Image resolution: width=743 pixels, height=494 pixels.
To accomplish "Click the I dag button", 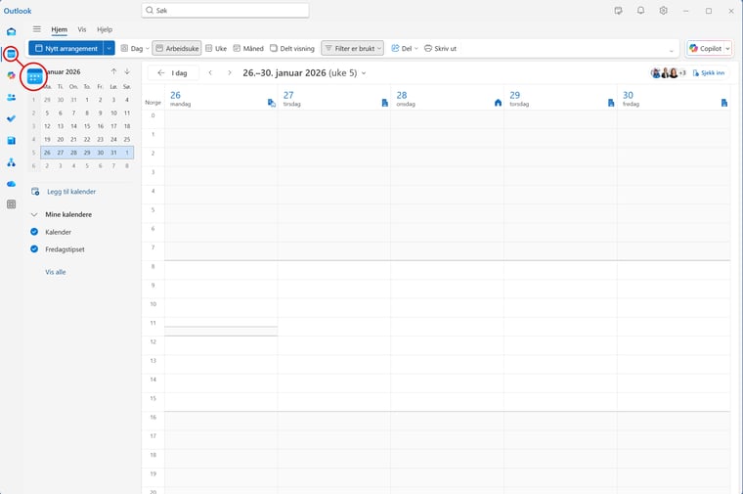I will pos(173,73).
